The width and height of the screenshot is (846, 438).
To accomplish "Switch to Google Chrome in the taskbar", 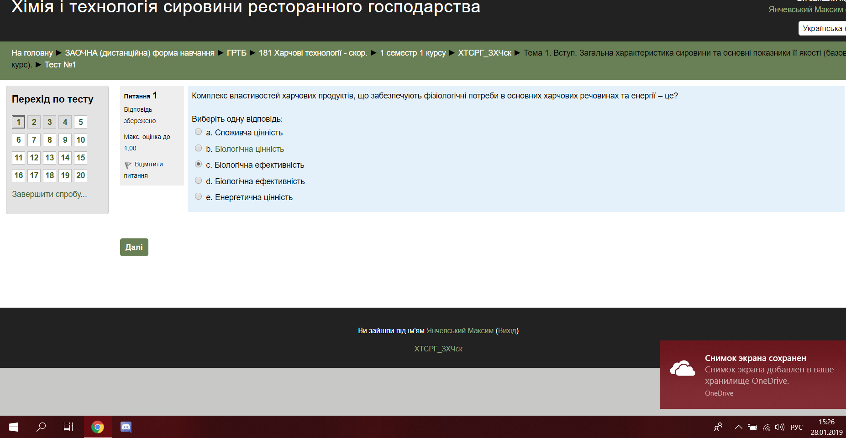I will [x=97, y=427].
